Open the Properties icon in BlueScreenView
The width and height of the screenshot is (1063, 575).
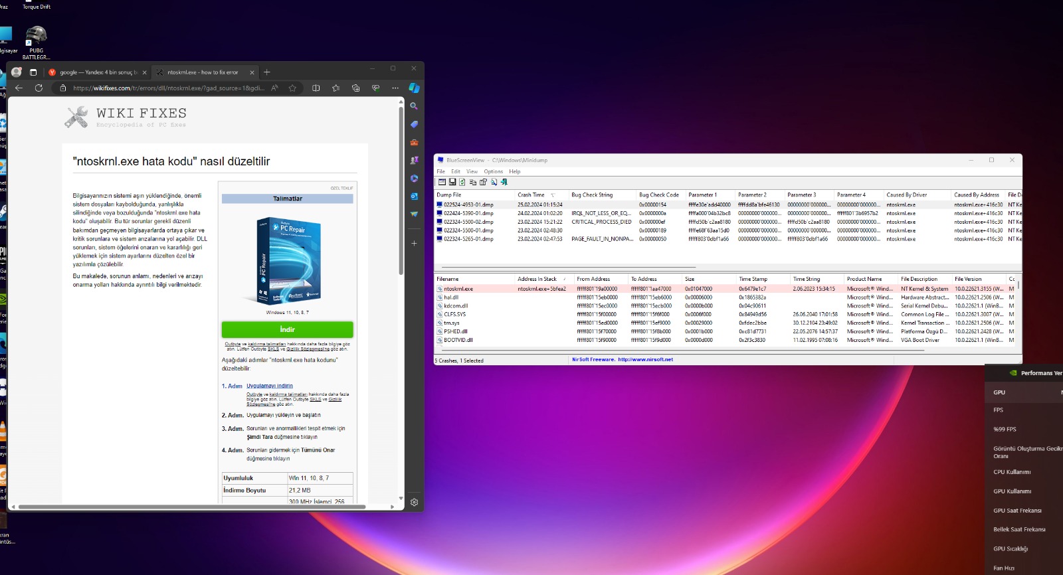(483, 182)
